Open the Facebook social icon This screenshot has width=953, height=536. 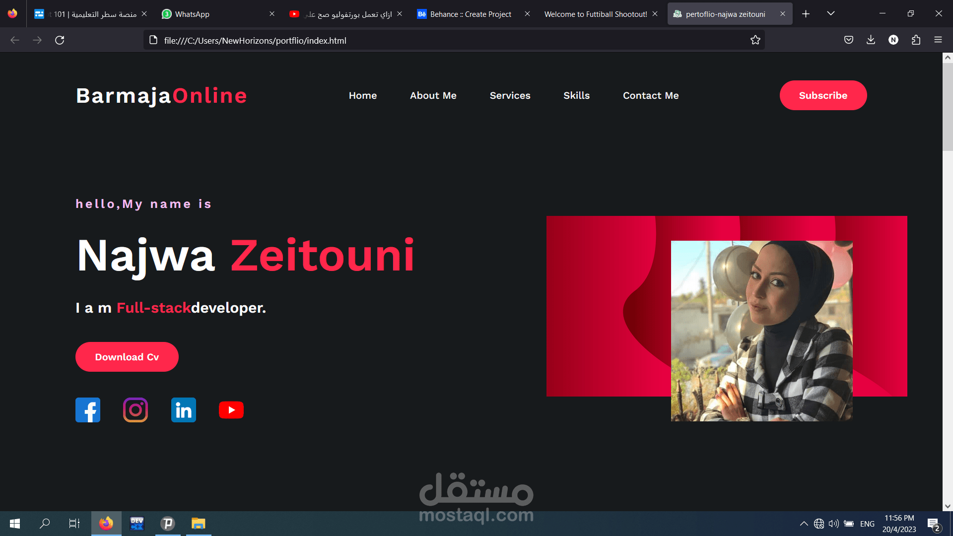point(88,410)
